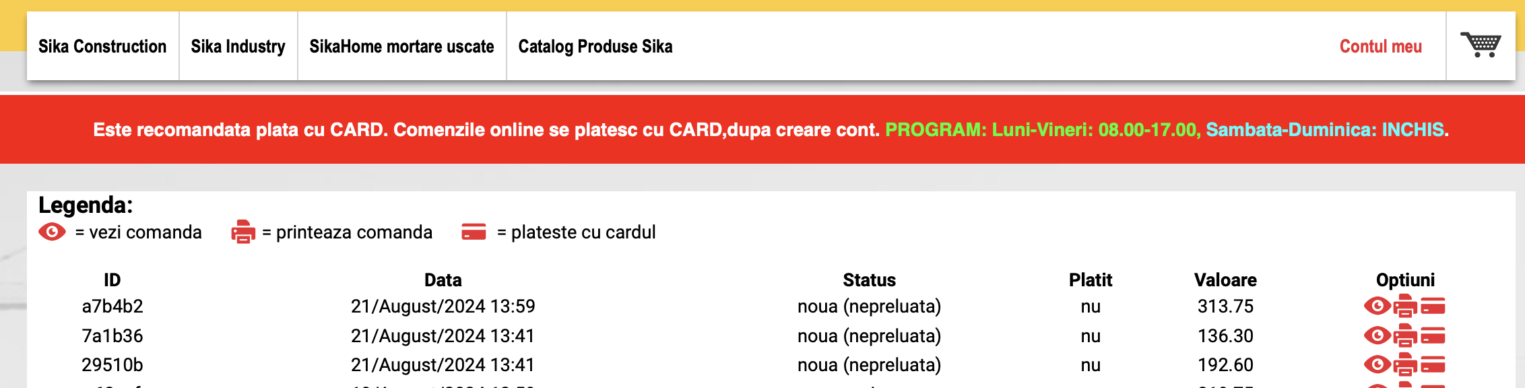The image size is (1525, 388).
Task: Open the shopping cart
Action: (1481, 45)
